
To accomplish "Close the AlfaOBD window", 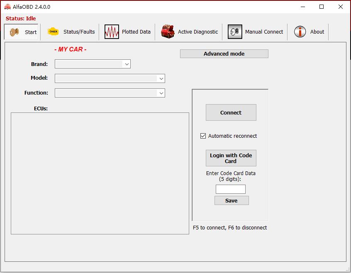I will 341,7.
